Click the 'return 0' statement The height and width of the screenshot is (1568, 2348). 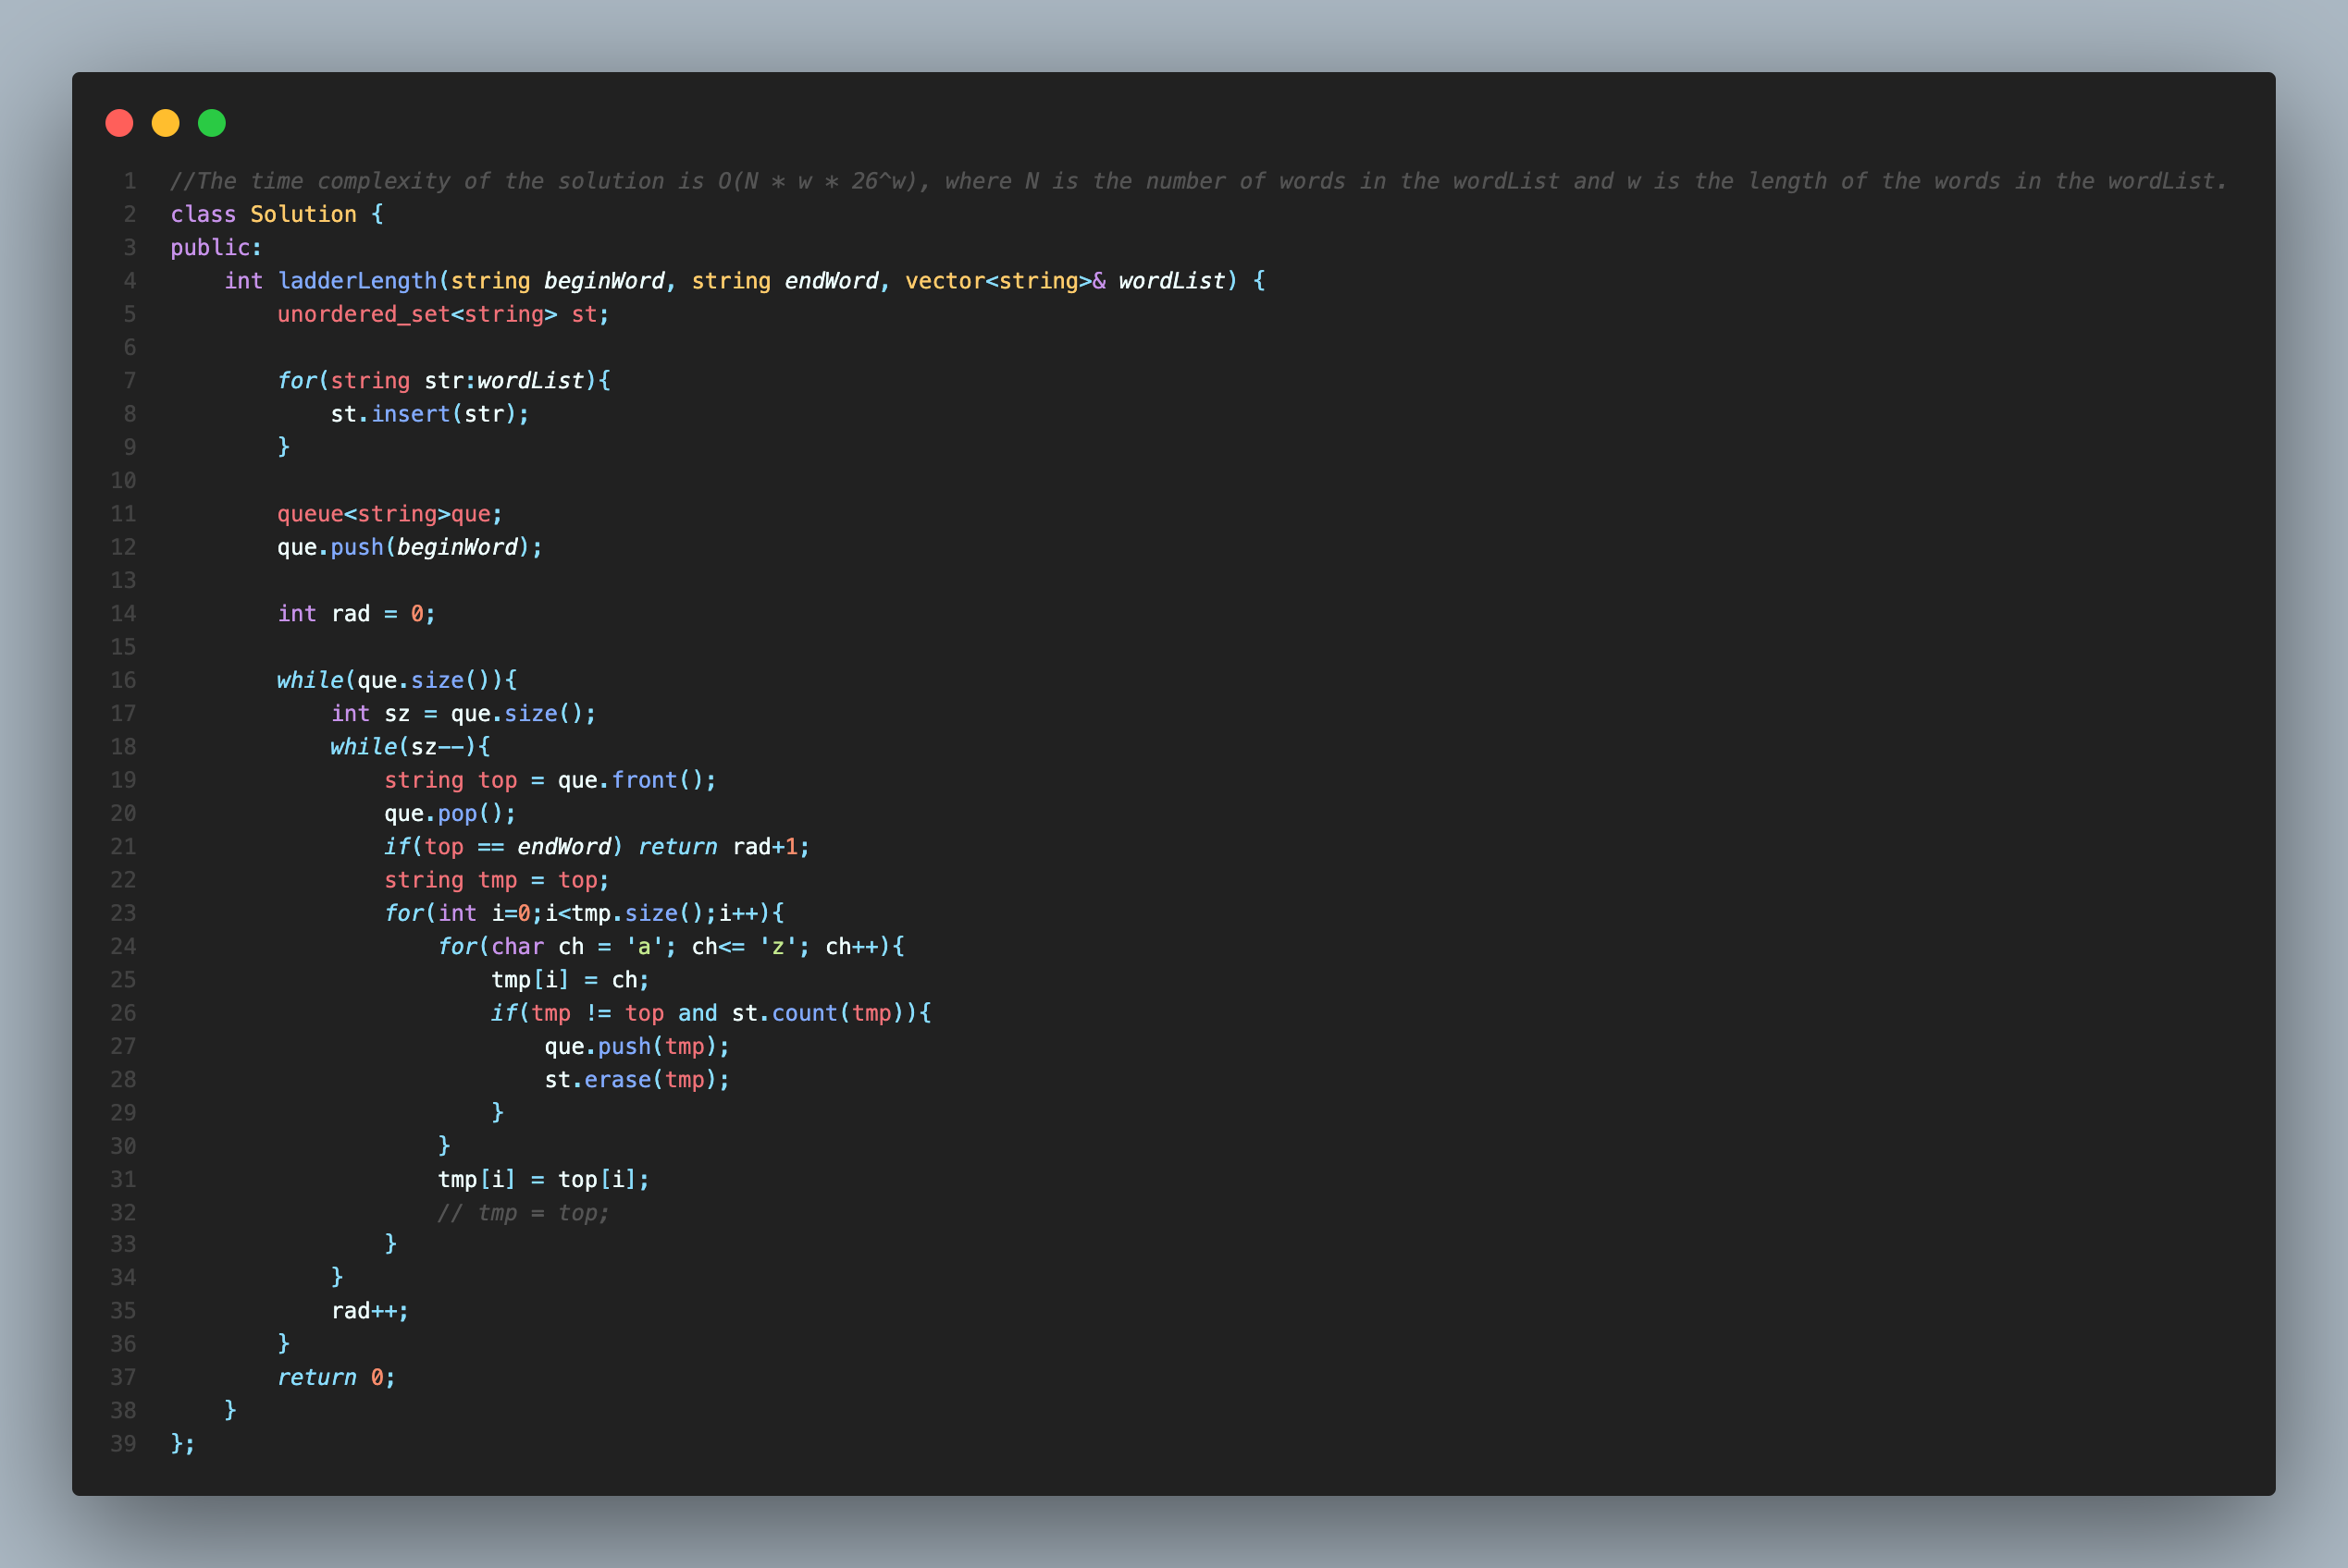(x=336, y=1378)
